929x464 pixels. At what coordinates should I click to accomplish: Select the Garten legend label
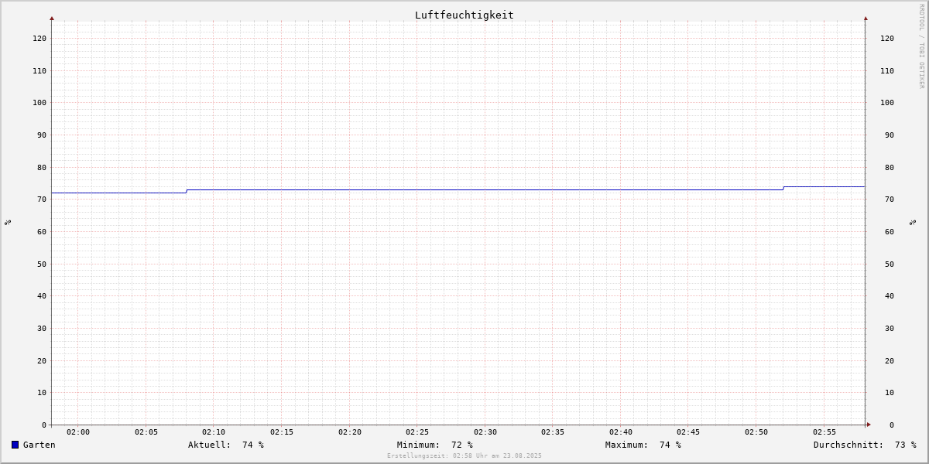click(39, 445)
